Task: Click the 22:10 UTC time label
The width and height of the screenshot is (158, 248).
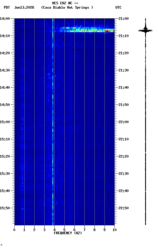Action: click(124, 139)
